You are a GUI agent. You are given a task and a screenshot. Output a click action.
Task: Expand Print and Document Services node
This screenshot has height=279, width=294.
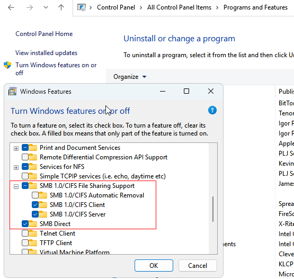click(16, 148)
